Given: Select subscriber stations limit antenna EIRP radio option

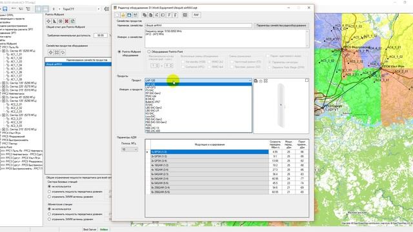Looking at the screenshot, I should tap(49, 219).
